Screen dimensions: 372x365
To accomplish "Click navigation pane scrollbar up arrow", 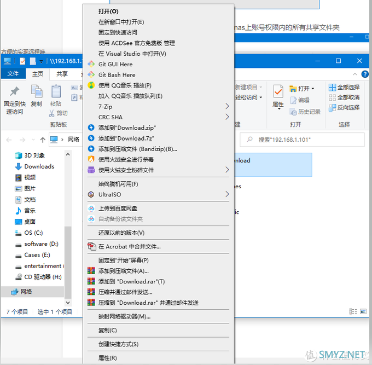I will [x=68, y=154].
